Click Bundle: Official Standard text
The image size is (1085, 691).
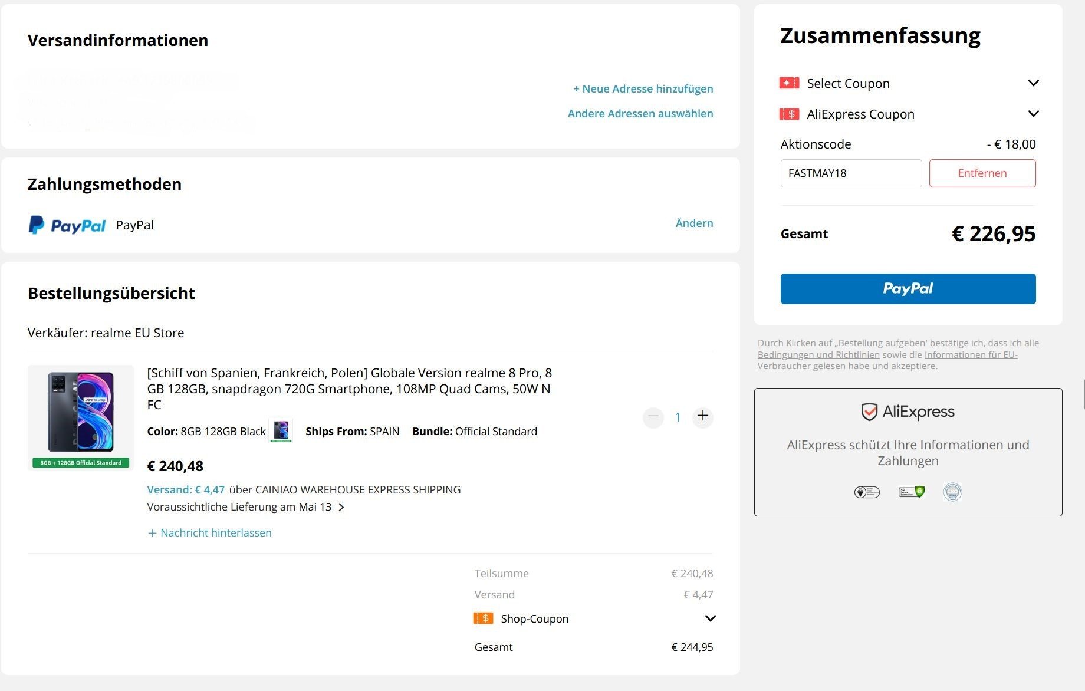click(x=475, y=431)
